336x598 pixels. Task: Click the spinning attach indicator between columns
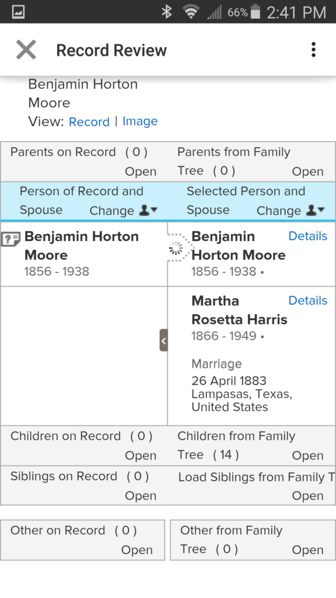coord(176,249)
